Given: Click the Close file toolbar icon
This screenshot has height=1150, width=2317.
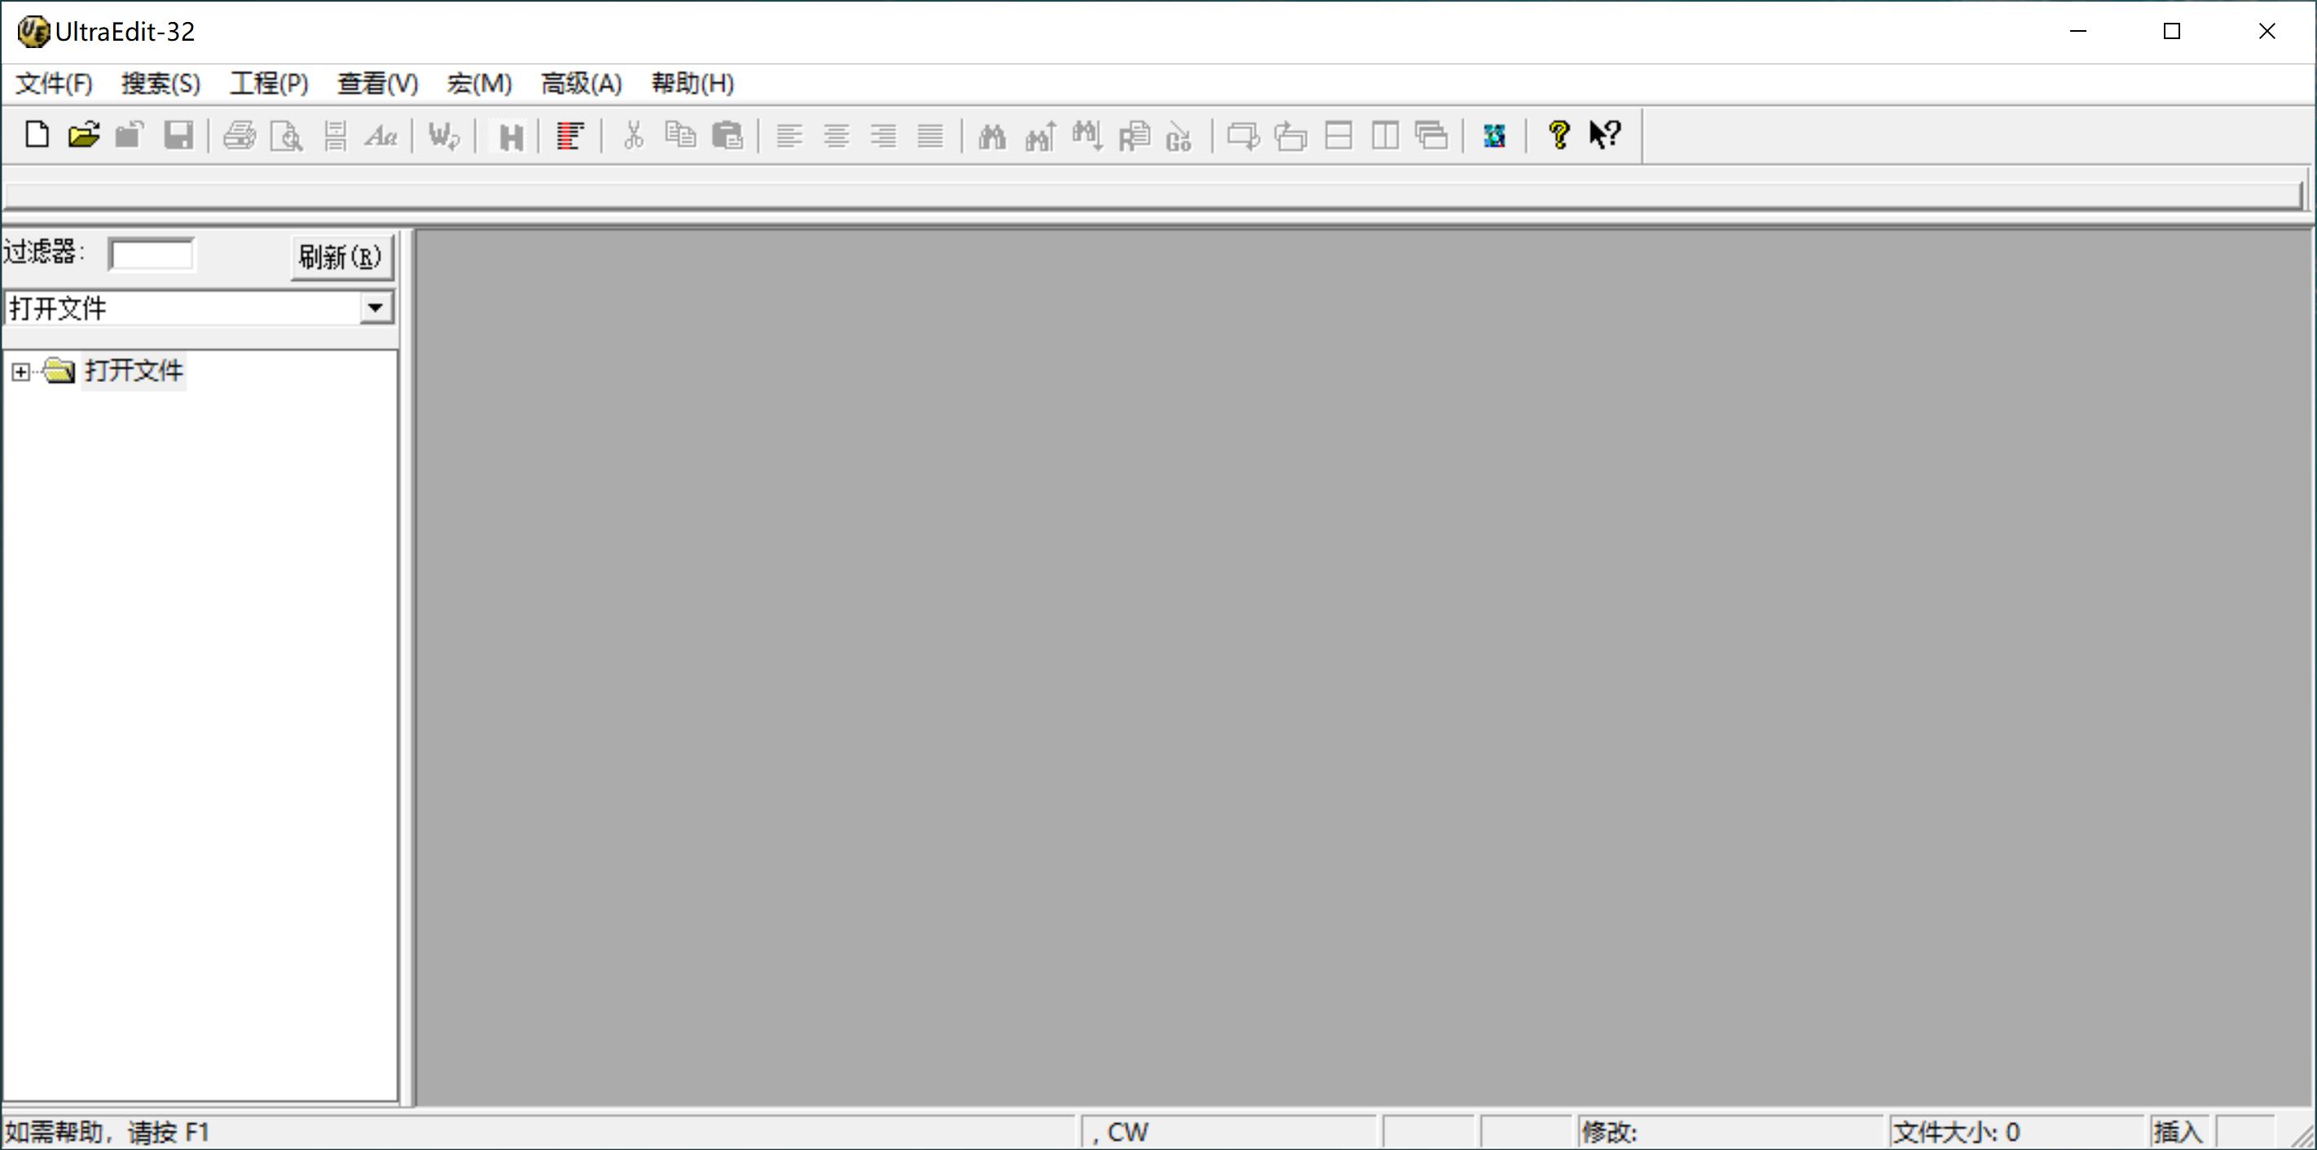Looking at the screenshot, I should pyautogui.click(x=130, y=135).
